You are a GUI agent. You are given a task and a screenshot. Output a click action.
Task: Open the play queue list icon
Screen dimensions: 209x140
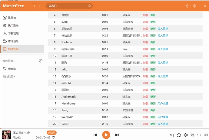206,135
